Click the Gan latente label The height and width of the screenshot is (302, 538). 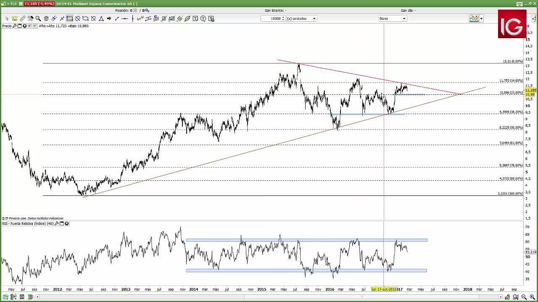point(275,10)
